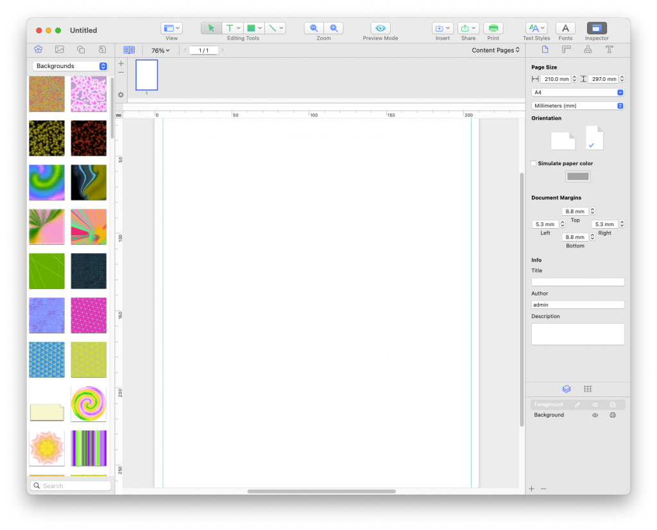Click the library Search field

point(71,486)
